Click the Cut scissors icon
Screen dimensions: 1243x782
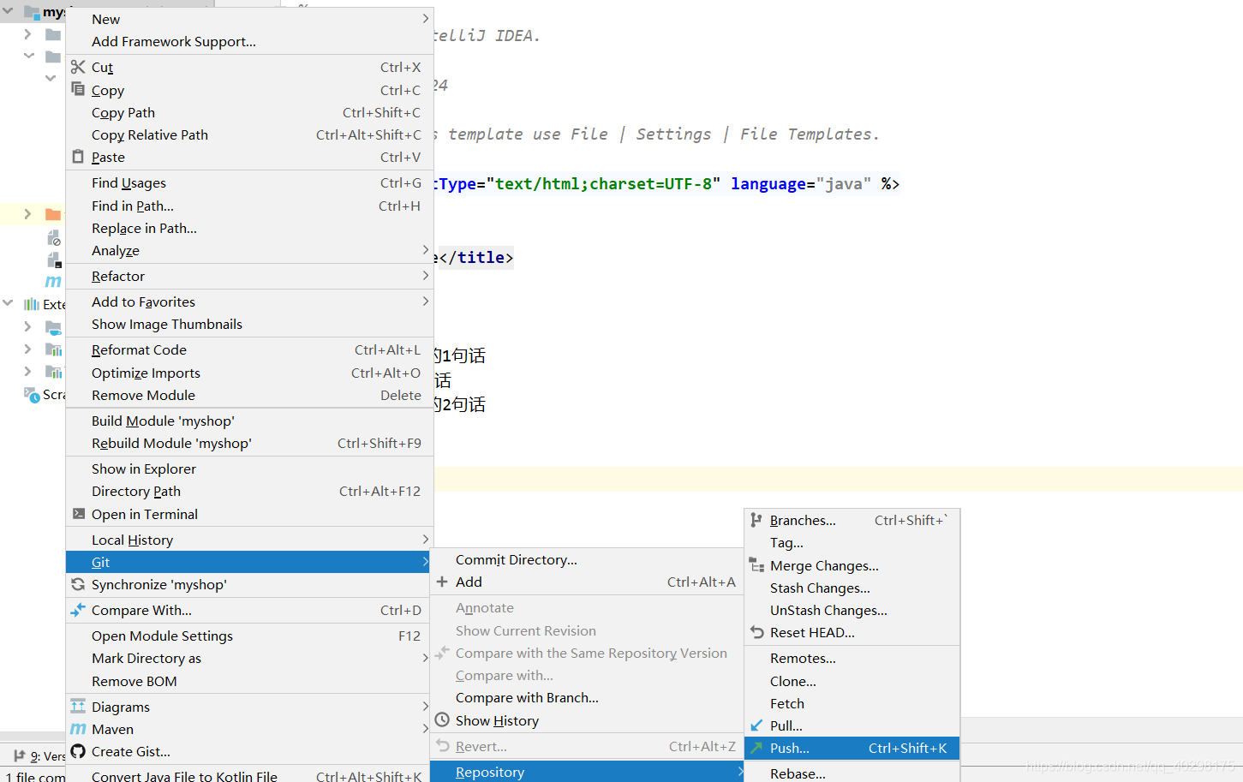(78, 67)
